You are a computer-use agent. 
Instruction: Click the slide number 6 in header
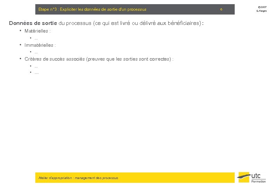(x=221, y=9)
